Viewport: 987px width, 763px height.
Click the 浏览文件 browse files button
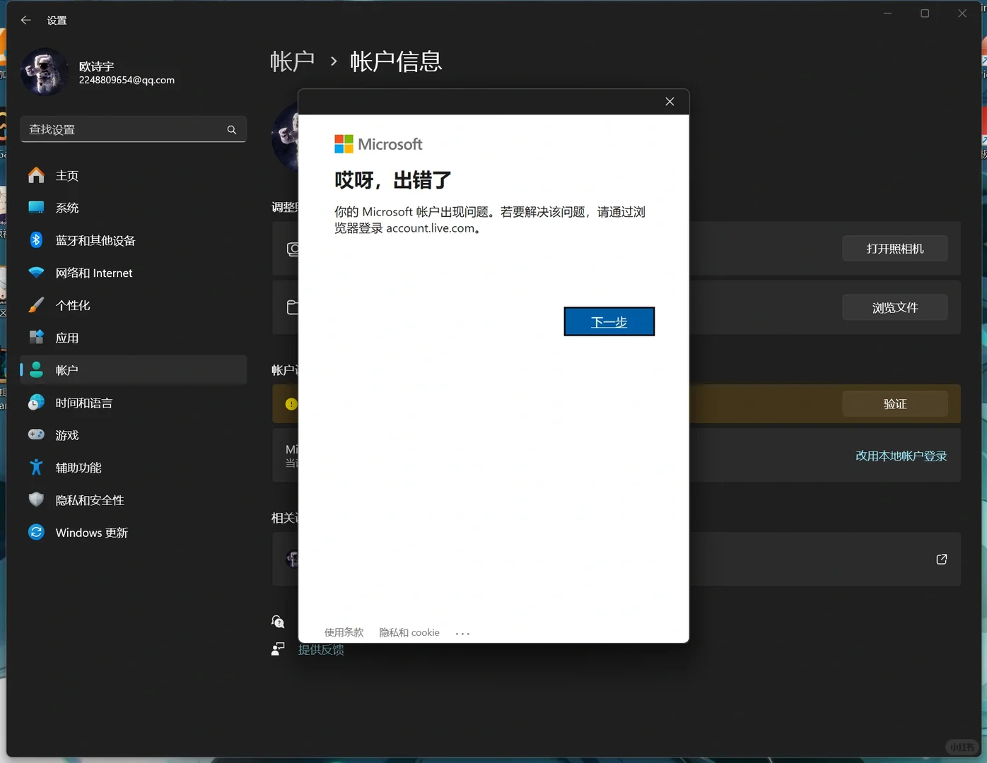[x=895, y=307]
